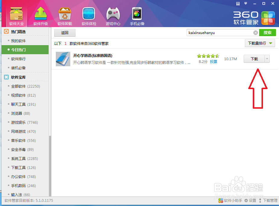Click the gift box icon in the title bar
This screenshot has height=206, width=279.
(238, 4)
